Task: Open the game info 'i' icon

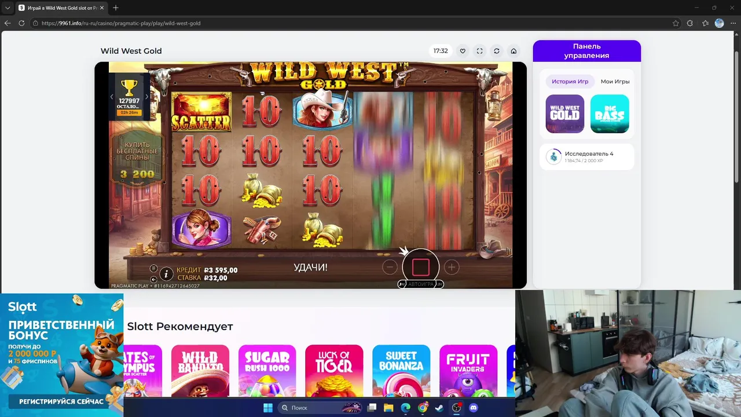Action: (x=166, y=274)
